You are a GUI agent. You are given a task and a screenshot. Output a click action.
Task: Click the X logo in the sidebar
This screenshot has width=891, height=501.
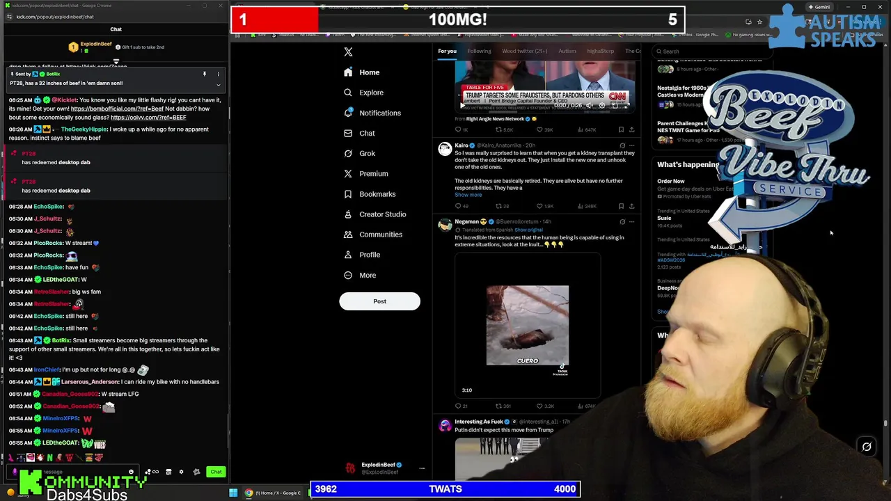348,51
